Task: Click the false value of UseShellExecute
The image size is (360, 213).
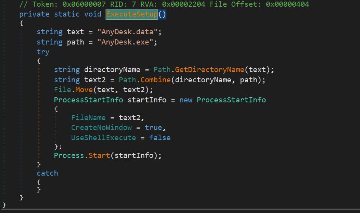Action: click(x=160, y=138)
